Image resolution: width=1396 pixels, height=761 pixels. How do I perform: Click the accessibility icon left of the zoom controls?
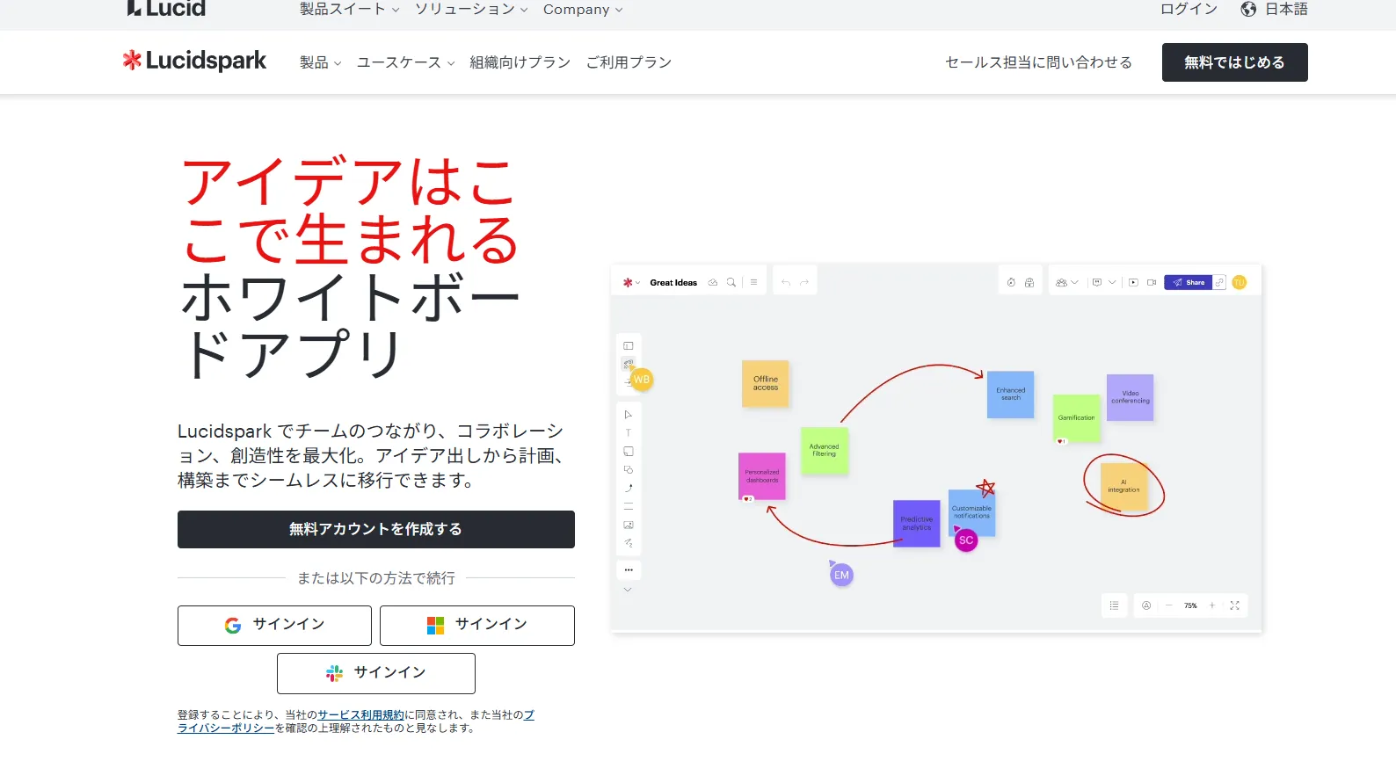pos(1146,605)
